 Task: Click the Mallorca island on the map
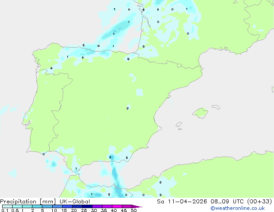200,113
